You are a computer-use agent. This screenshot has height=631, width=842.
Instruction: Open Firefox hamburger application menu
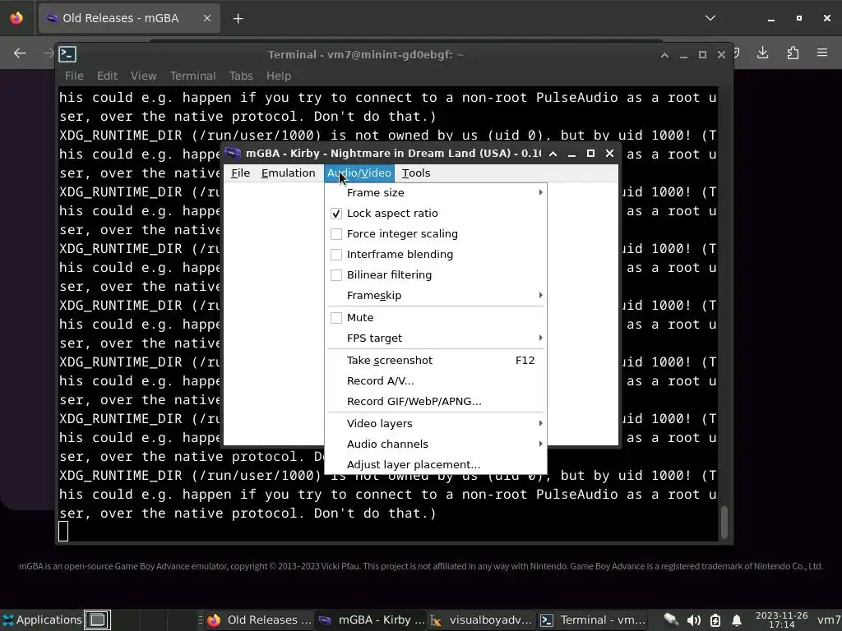822,53
